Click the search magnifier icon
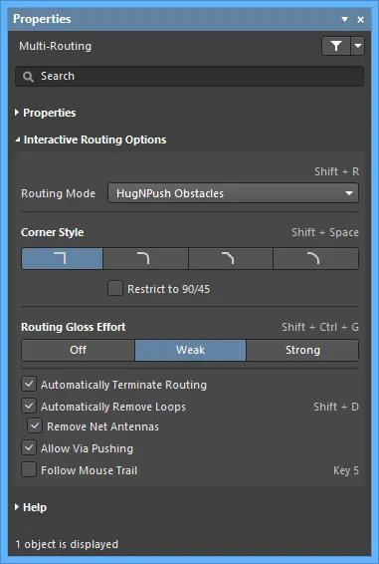The width and height of the screenshot is (379, 564). pos(28,77)
